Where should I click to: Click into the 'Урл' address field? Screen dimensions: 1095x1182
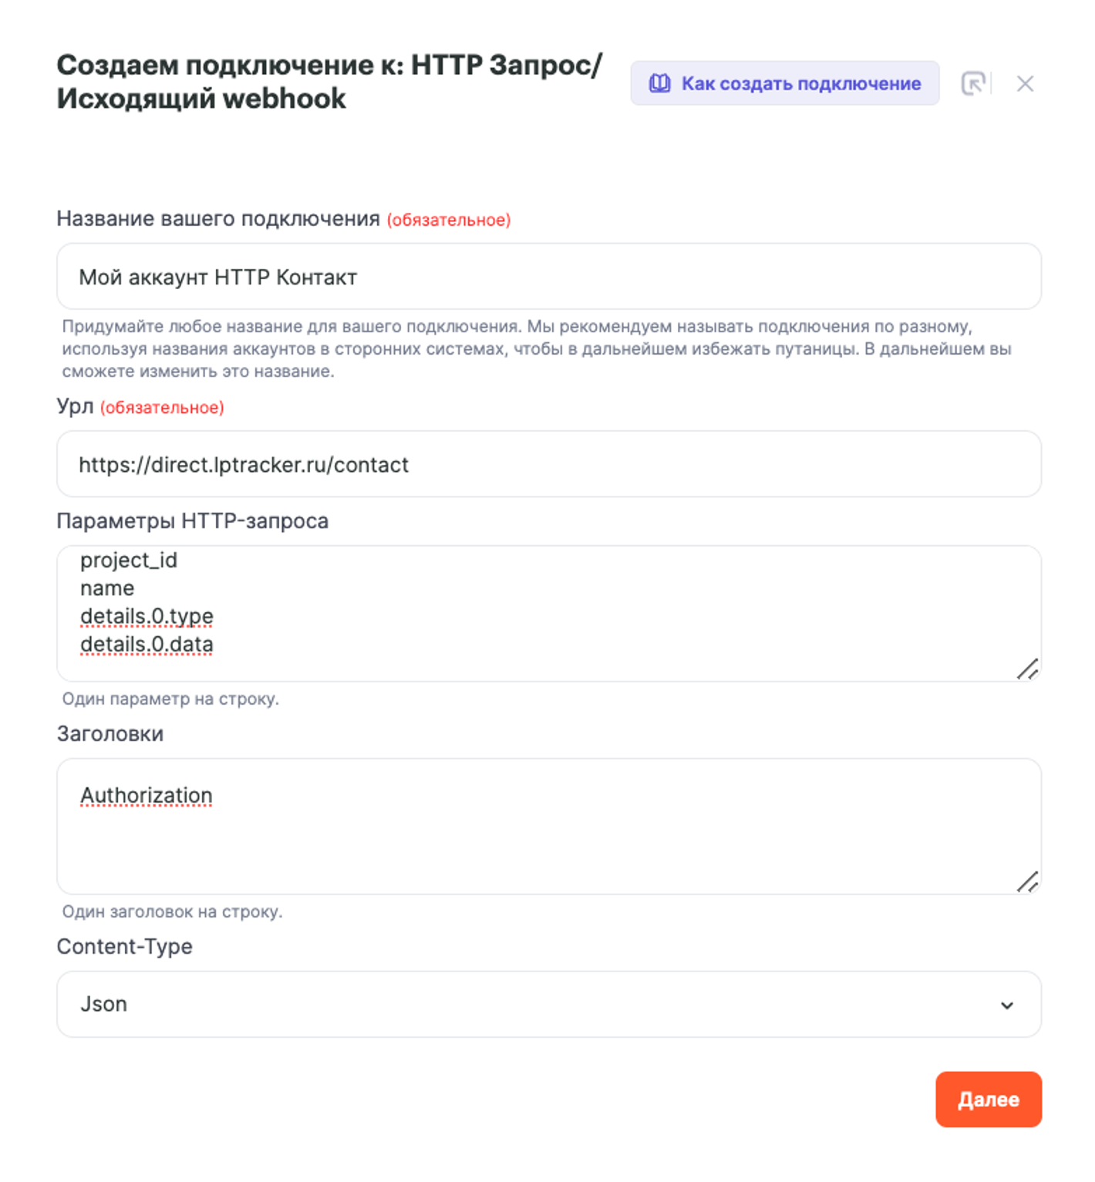pyautogui.click(x=547, y=464)
